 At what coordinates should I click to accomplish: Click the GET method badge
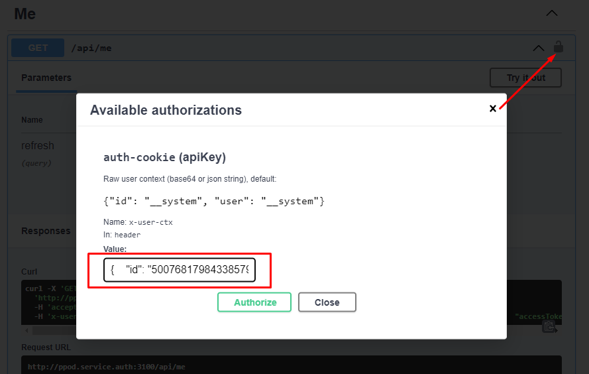[38, 48]
